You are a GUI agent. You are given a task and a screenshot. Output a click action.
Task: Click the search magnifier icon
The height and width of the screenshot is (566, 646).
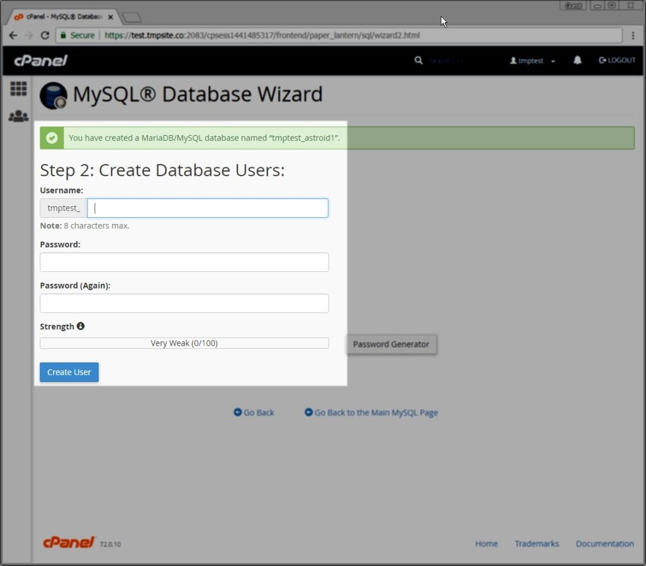pos(418,61)
